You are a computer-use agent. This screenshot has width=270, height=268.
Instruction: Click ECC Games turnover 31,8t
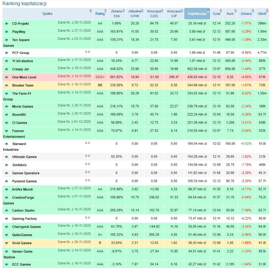click(262, 264)
